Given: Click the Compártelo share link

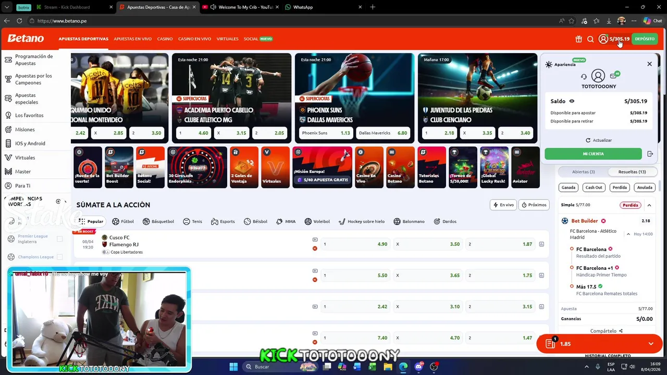Looking at the screenshot, I should (x=607, y=331).
